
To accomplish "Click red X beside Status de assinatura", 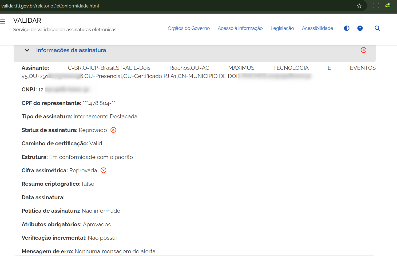I will pos(113,130).
